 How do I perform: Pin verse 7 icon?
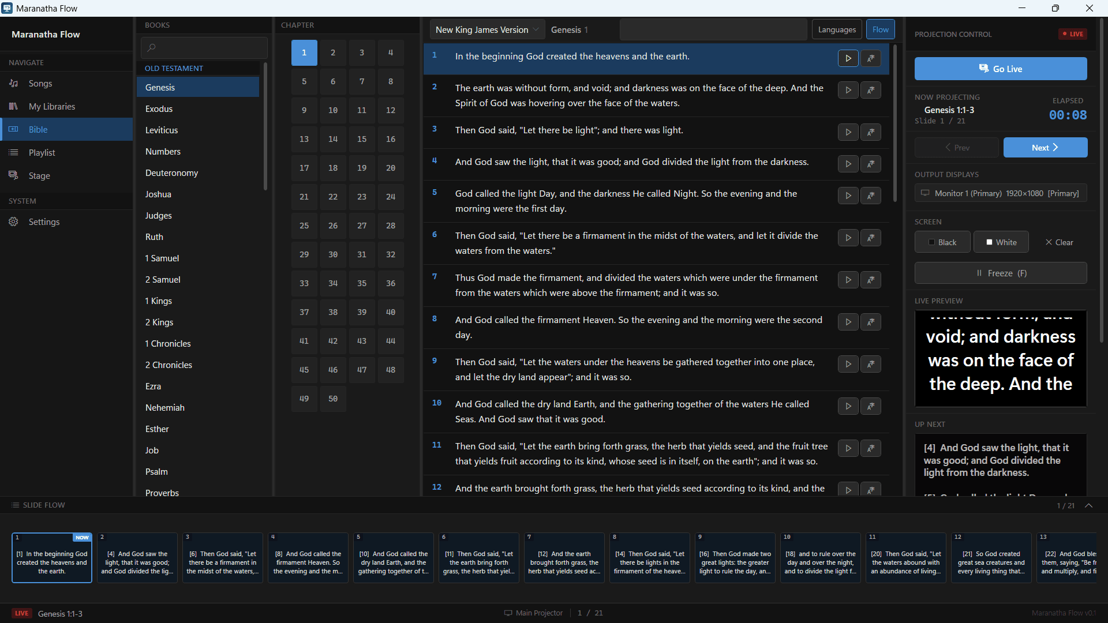871,280
